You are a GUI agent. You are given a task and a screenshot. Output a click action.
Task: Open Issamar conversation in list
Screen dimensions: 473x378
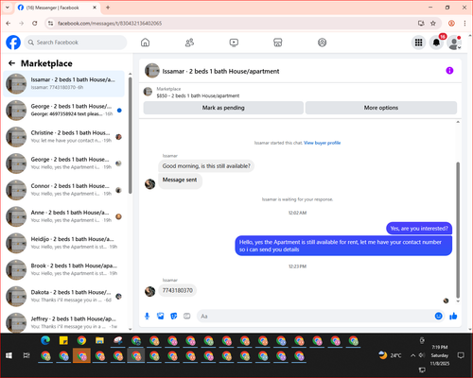click(64, 83)
